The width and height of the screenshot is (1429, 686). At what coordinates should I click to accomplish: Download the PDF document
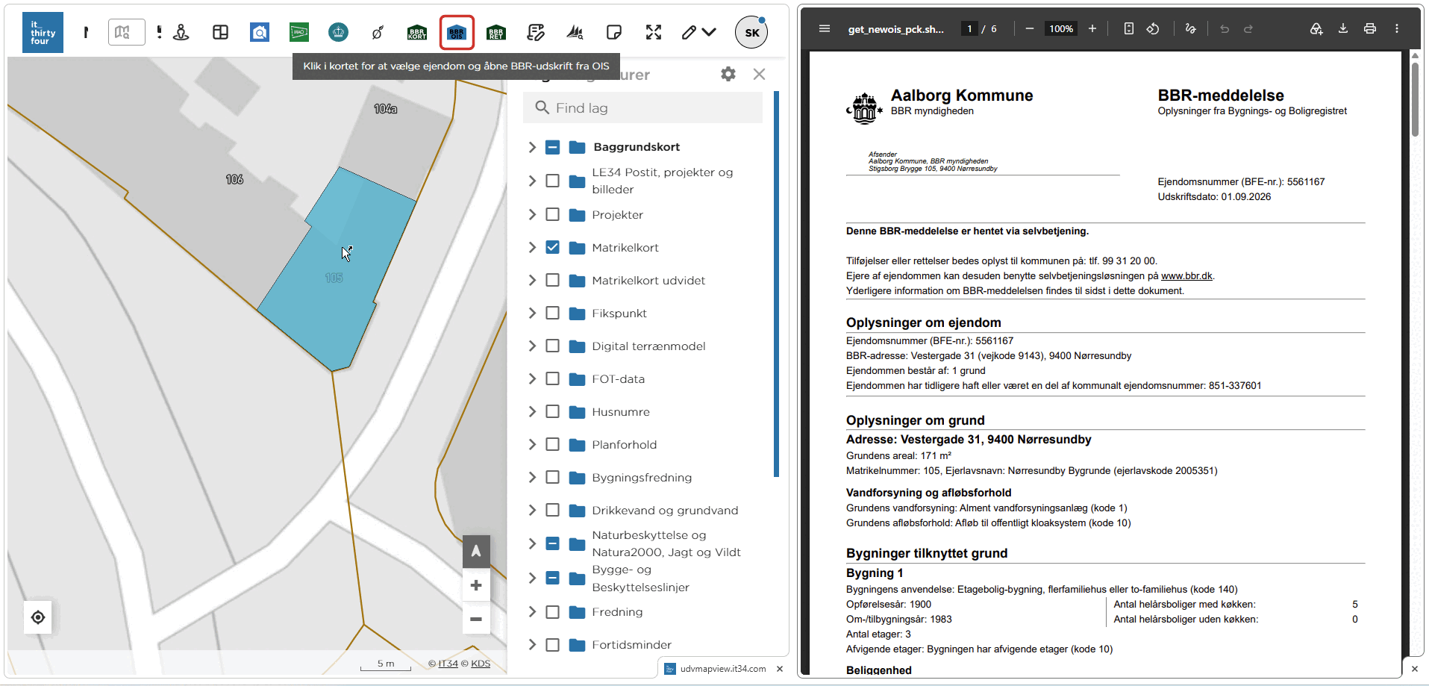[1343, 28]
